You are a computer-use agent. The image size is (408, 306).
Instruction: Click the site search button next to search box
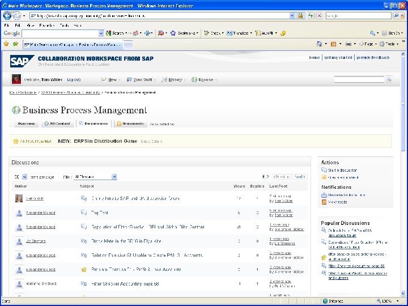pyautogui.click(x=389, y=79)
